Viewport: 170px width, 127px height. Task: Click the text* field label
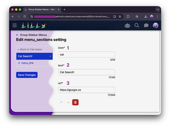tap(61, 65)
